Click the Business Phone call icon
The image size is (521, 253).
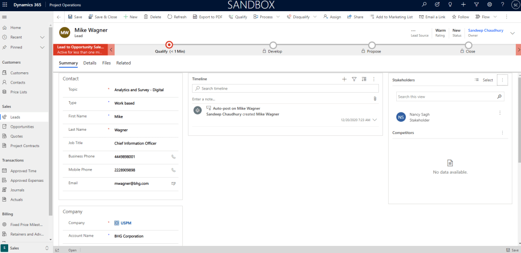tap(174, 156)
